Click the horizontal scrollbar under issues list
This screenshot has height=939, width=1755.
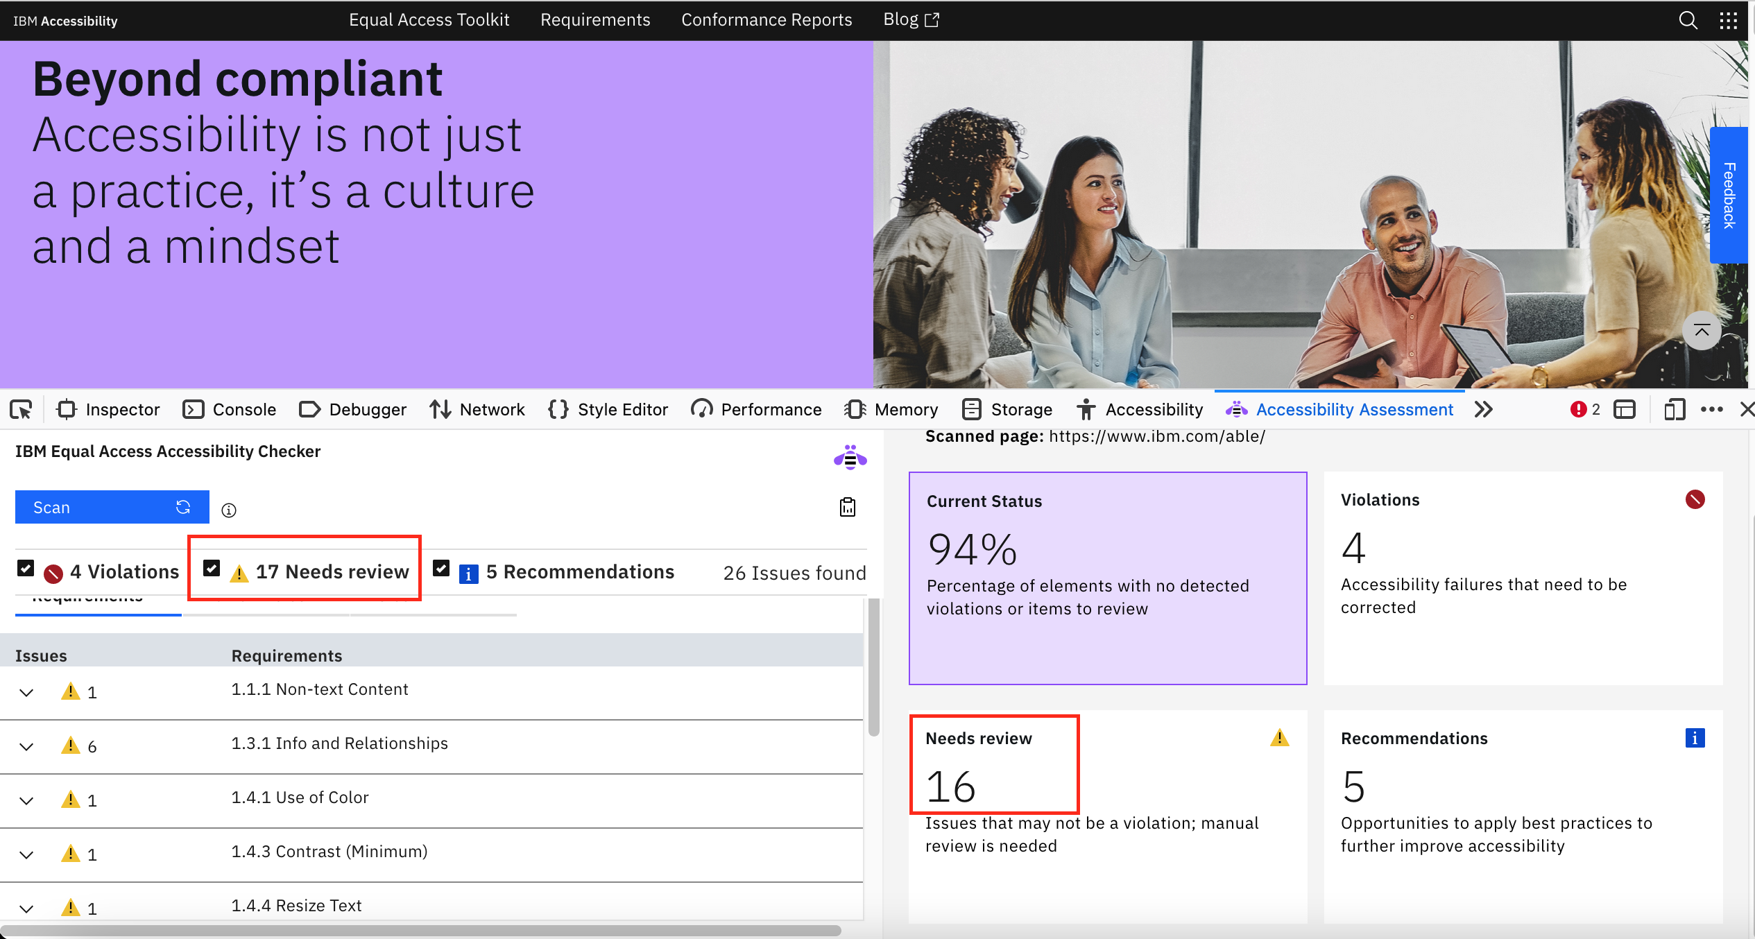tap(420, 931)
